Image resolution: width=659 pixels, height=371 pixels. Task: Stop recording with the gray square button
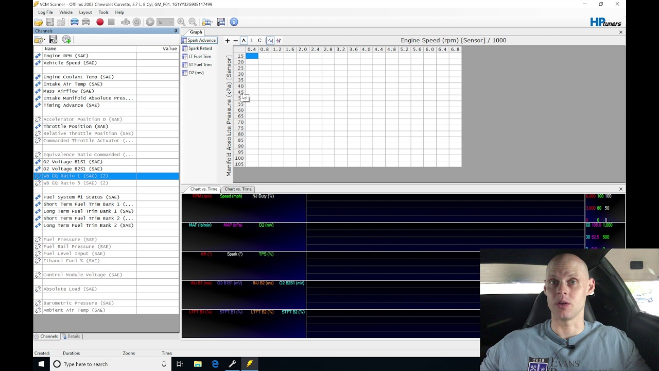(x=111, y=22)
